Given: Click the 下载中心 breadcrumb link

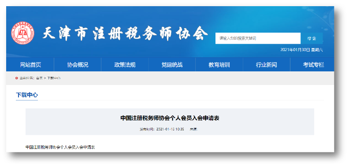Looking at the screenshot, I should (54, 78).
